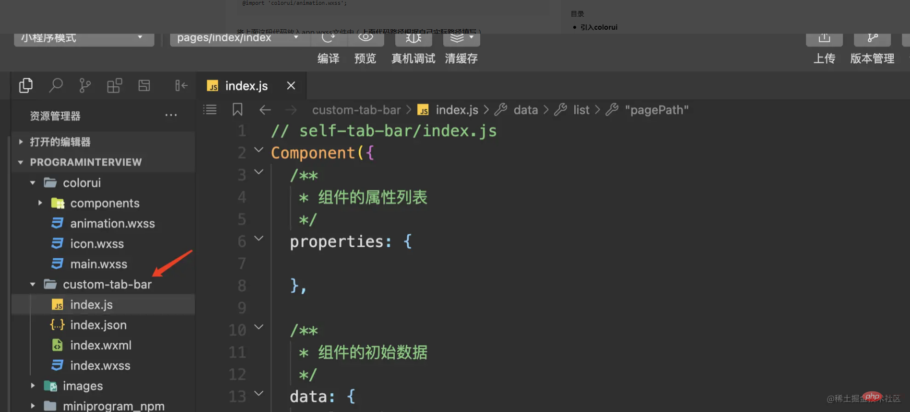Click the 预览 preview button label

point(365,58)
